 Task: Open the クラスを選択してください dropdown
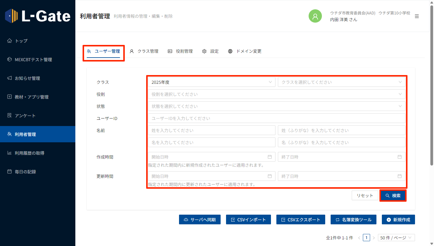tap(341, 82)
